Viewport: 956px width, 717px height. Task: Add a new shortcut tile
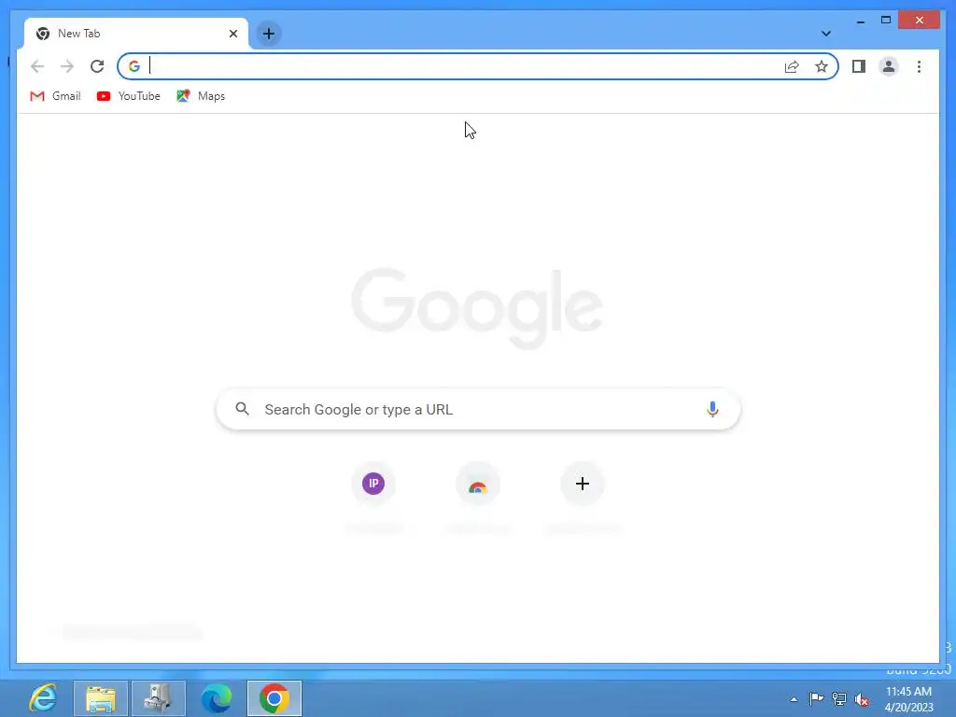click(x=583, y=484)
